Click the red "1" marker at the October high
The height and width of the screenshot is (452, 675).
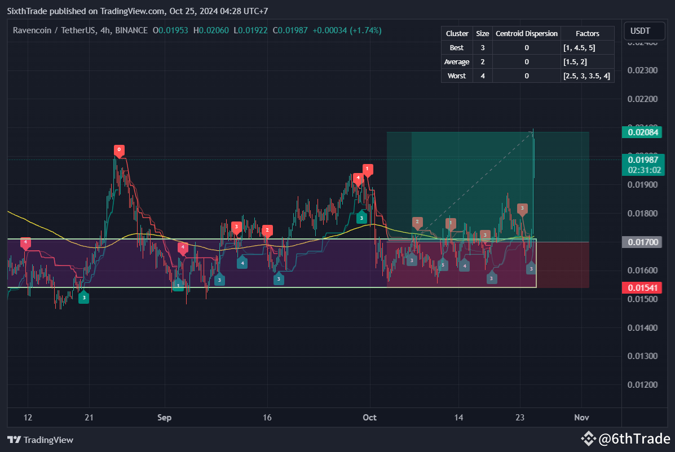(367, 169)
